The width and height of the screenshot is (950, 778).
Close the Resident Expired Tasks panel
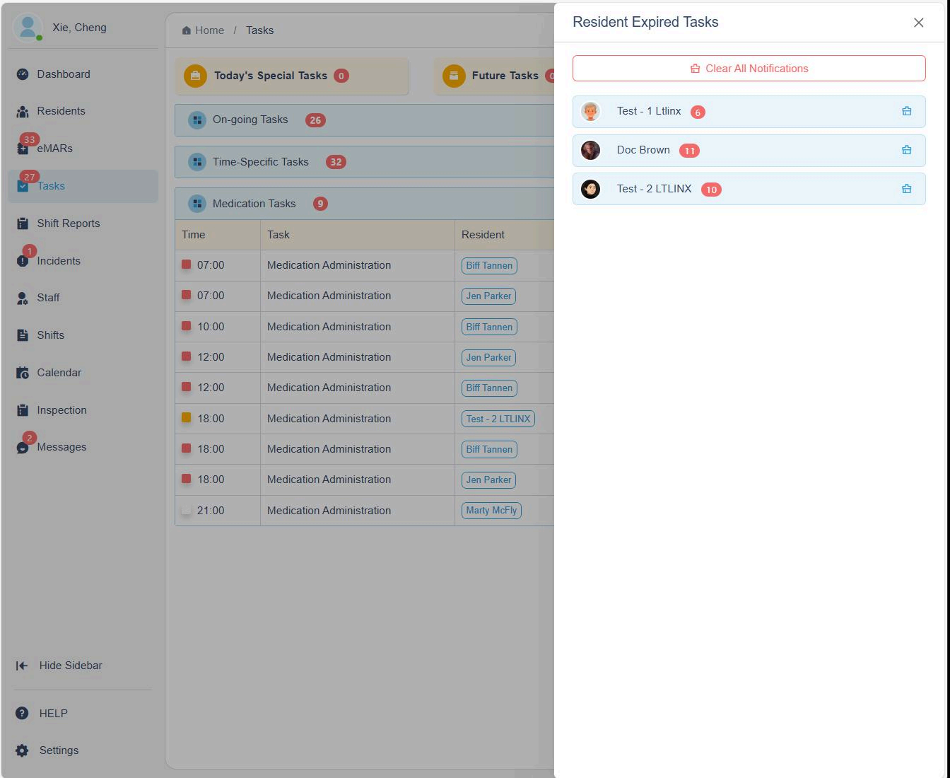918,23
